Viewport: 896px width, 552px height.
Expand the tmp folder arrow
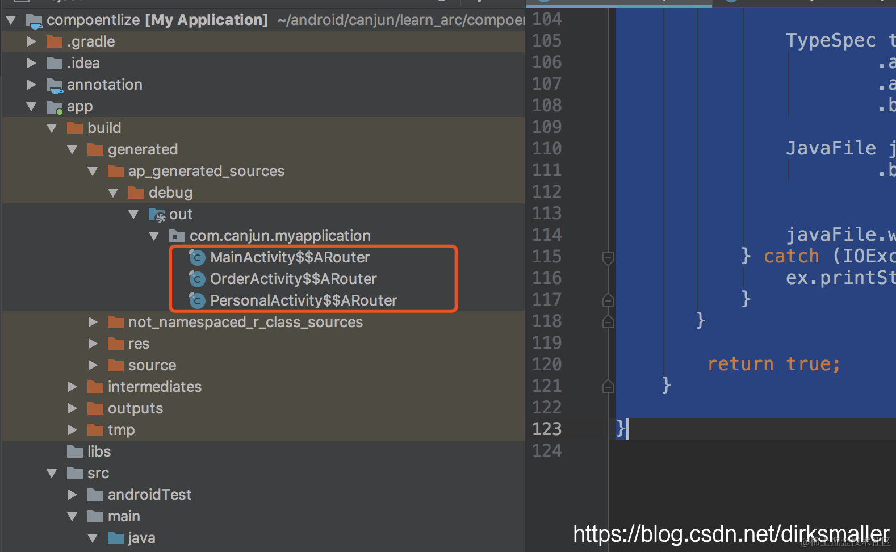click(73, 430)
